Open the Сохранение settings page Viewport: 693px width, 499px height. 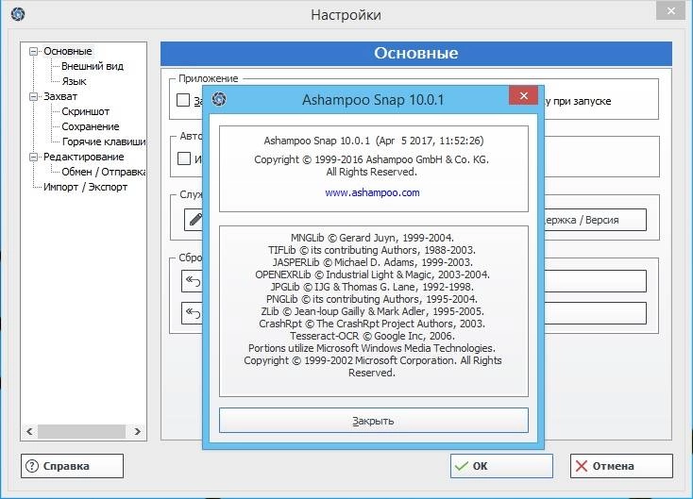click(90, 126)
